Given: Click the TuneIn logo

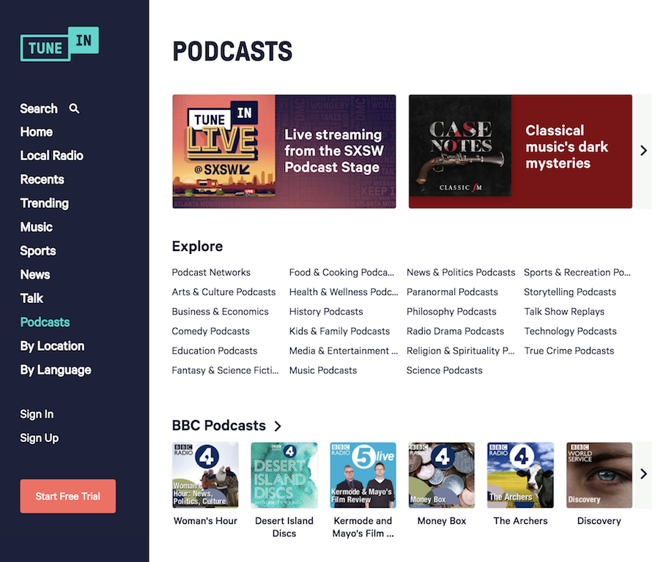Looking at the screenshot, I should click(x=59, y=44).
